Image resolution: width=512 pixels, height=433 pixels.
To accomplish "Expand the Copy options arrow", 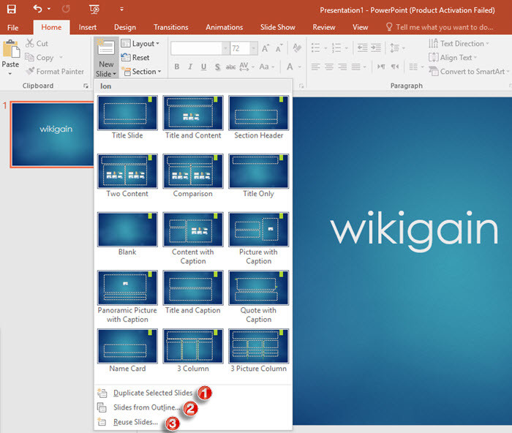I will [61, 58].
